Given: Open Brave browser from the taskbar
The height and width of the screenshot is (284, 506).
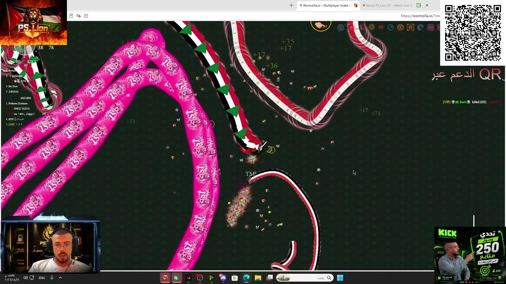Looking at the screenshot, I should (165, 278).
